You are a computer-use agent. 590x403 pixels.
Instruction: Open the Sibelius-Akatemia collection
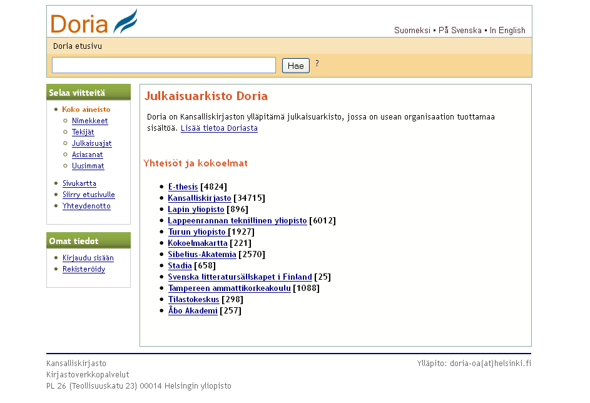click(202, 254)
